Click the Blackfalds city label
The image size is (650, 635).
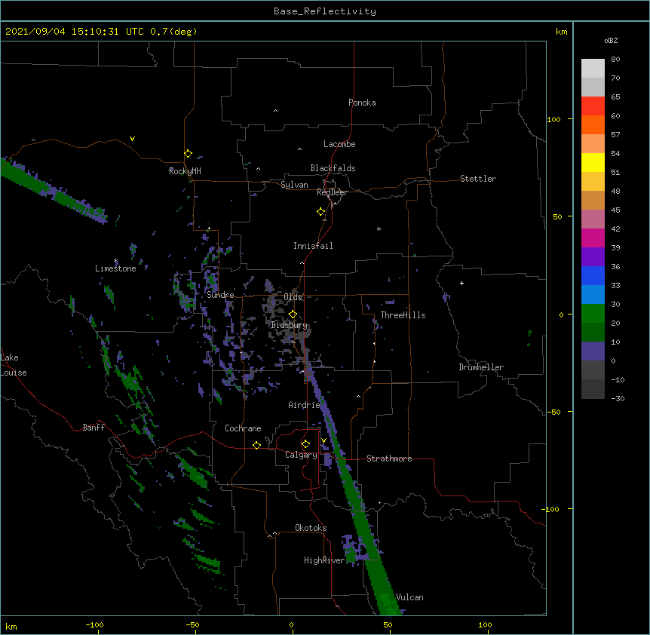[x=333, y=168]
